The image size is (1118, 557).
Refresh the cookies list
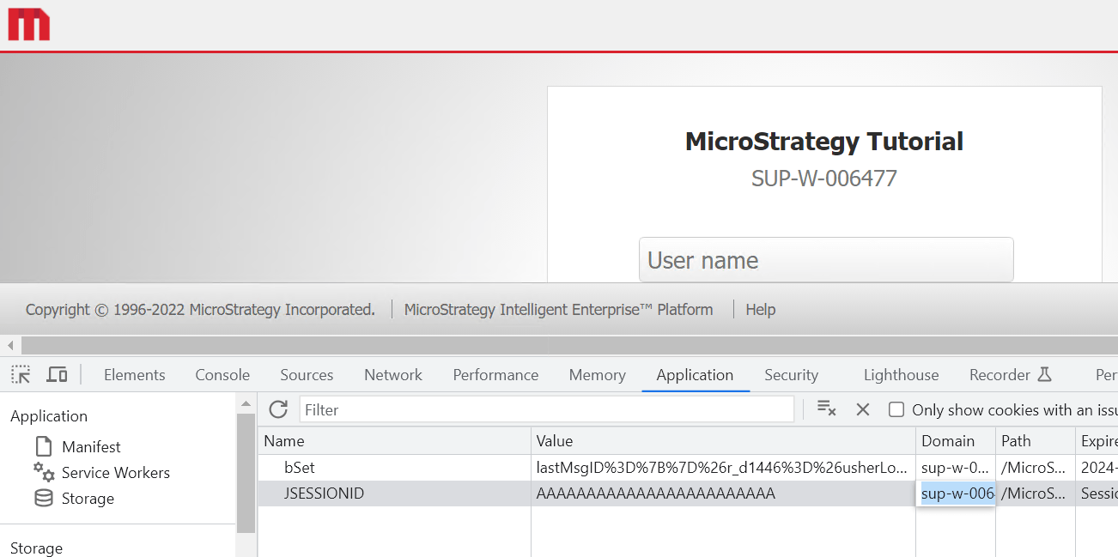coord(278,409)
